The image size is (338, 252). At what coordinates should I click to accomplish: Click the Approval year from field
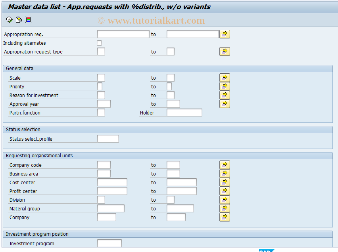click(x=104, y=104)
